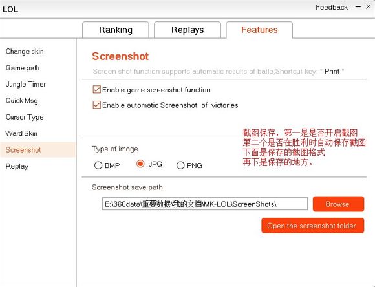Select Cursor Type in sidebar
The width and height of the screenshot is (375, 287).
(x=25, y=117)
